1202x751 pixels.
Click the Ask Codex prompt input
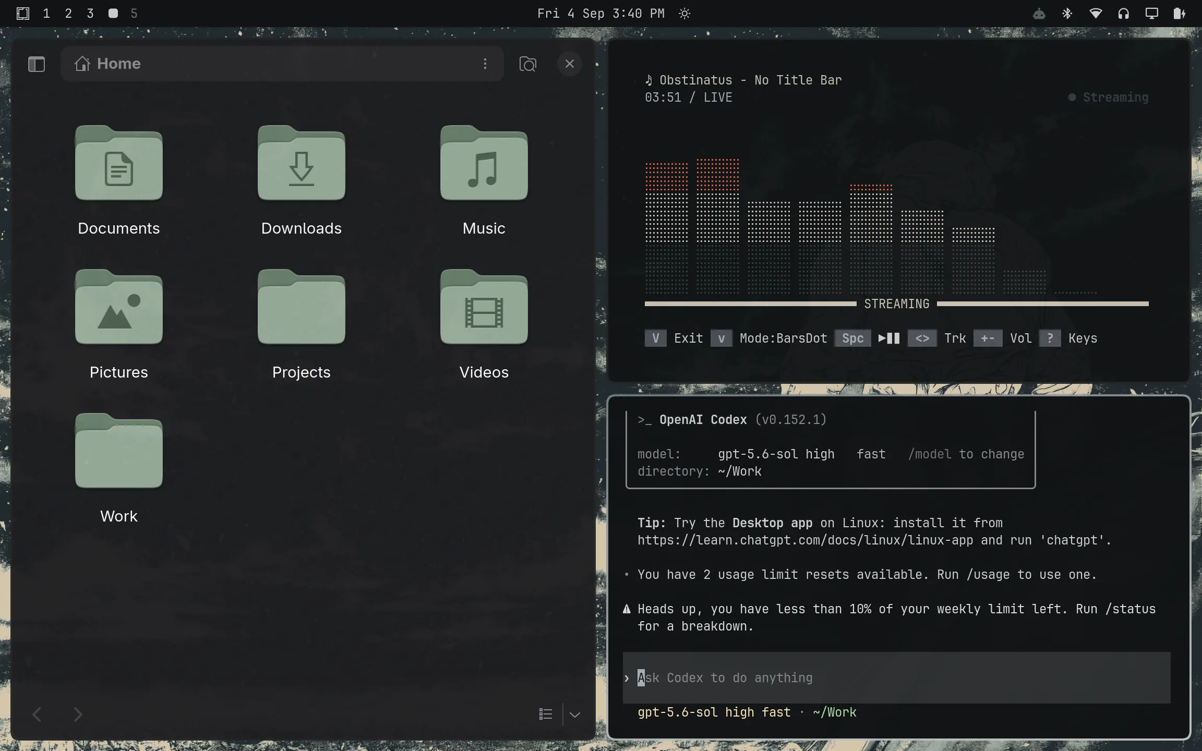897,678
